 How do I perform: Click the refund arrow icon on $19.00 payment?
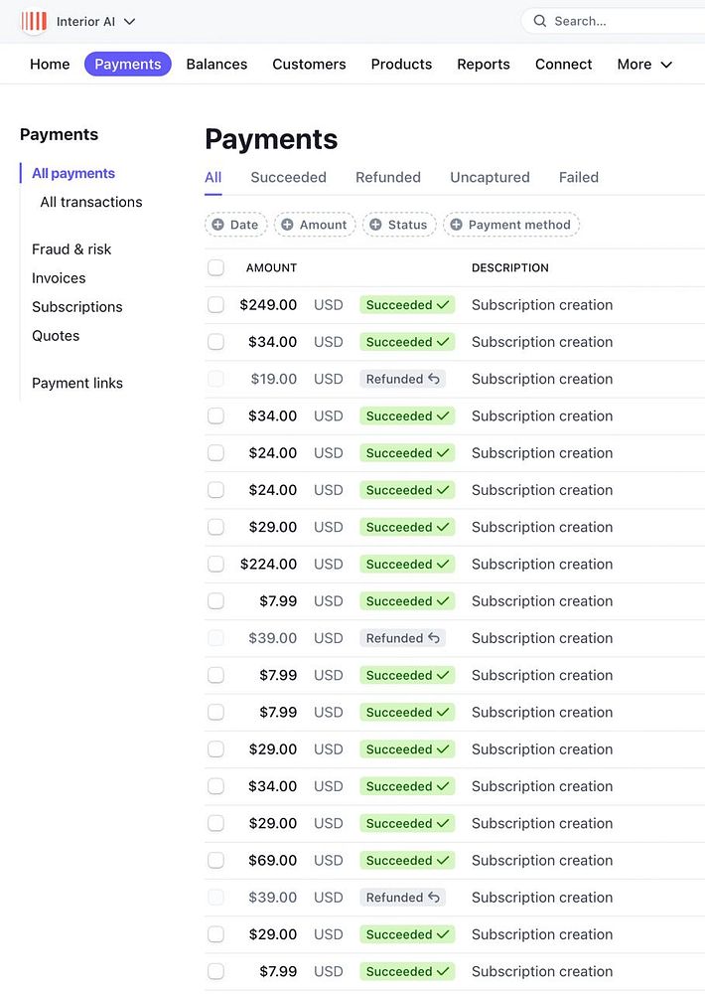pyautogui.click(x=434, y=379)
